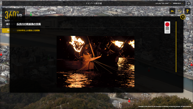This screenshot has height=109, width=193.
Task: Open the globe language selector icon
Action: coord(189,3)
